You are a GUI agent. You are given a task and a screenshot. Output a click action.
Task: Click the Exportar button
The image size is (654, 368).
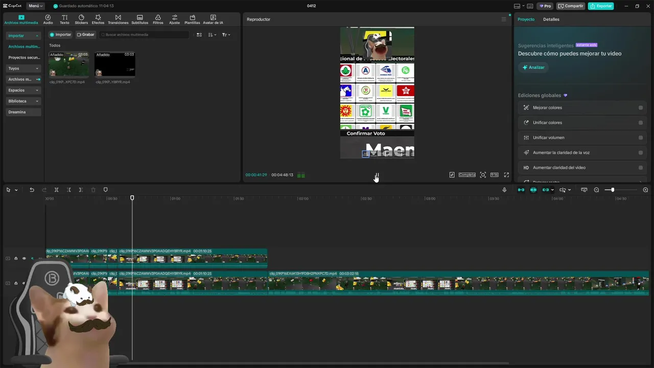coord(601,6)
